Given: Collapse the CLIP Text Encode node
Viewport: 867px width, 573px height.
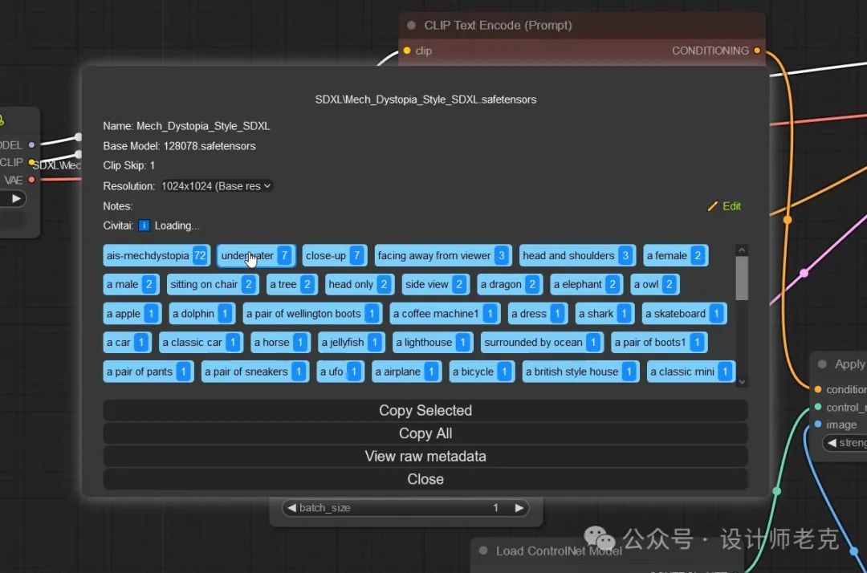Looking at the screenshot, I should pyautogui.click(x=411, y=26).
